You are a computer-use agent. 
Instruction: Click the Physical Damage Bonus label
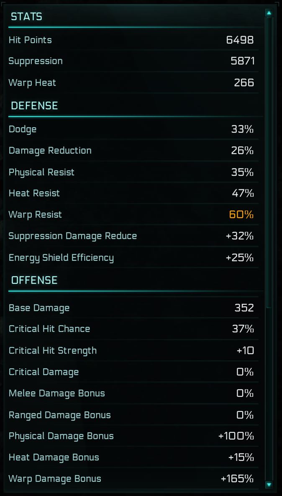click(x=61, y=436)
